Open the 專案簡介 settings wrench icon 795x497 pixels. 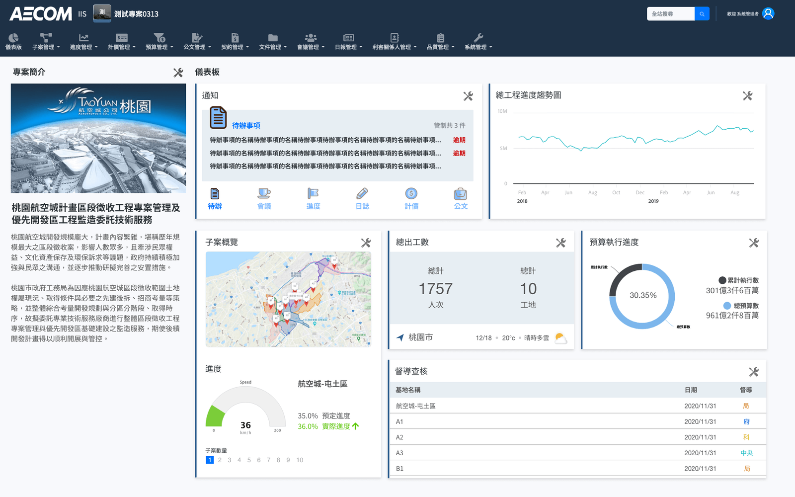[178, 73]
